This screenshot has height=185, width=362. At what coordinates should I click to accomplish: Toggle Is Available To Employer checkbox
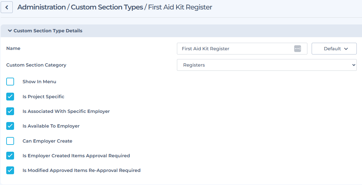[10, 126]
